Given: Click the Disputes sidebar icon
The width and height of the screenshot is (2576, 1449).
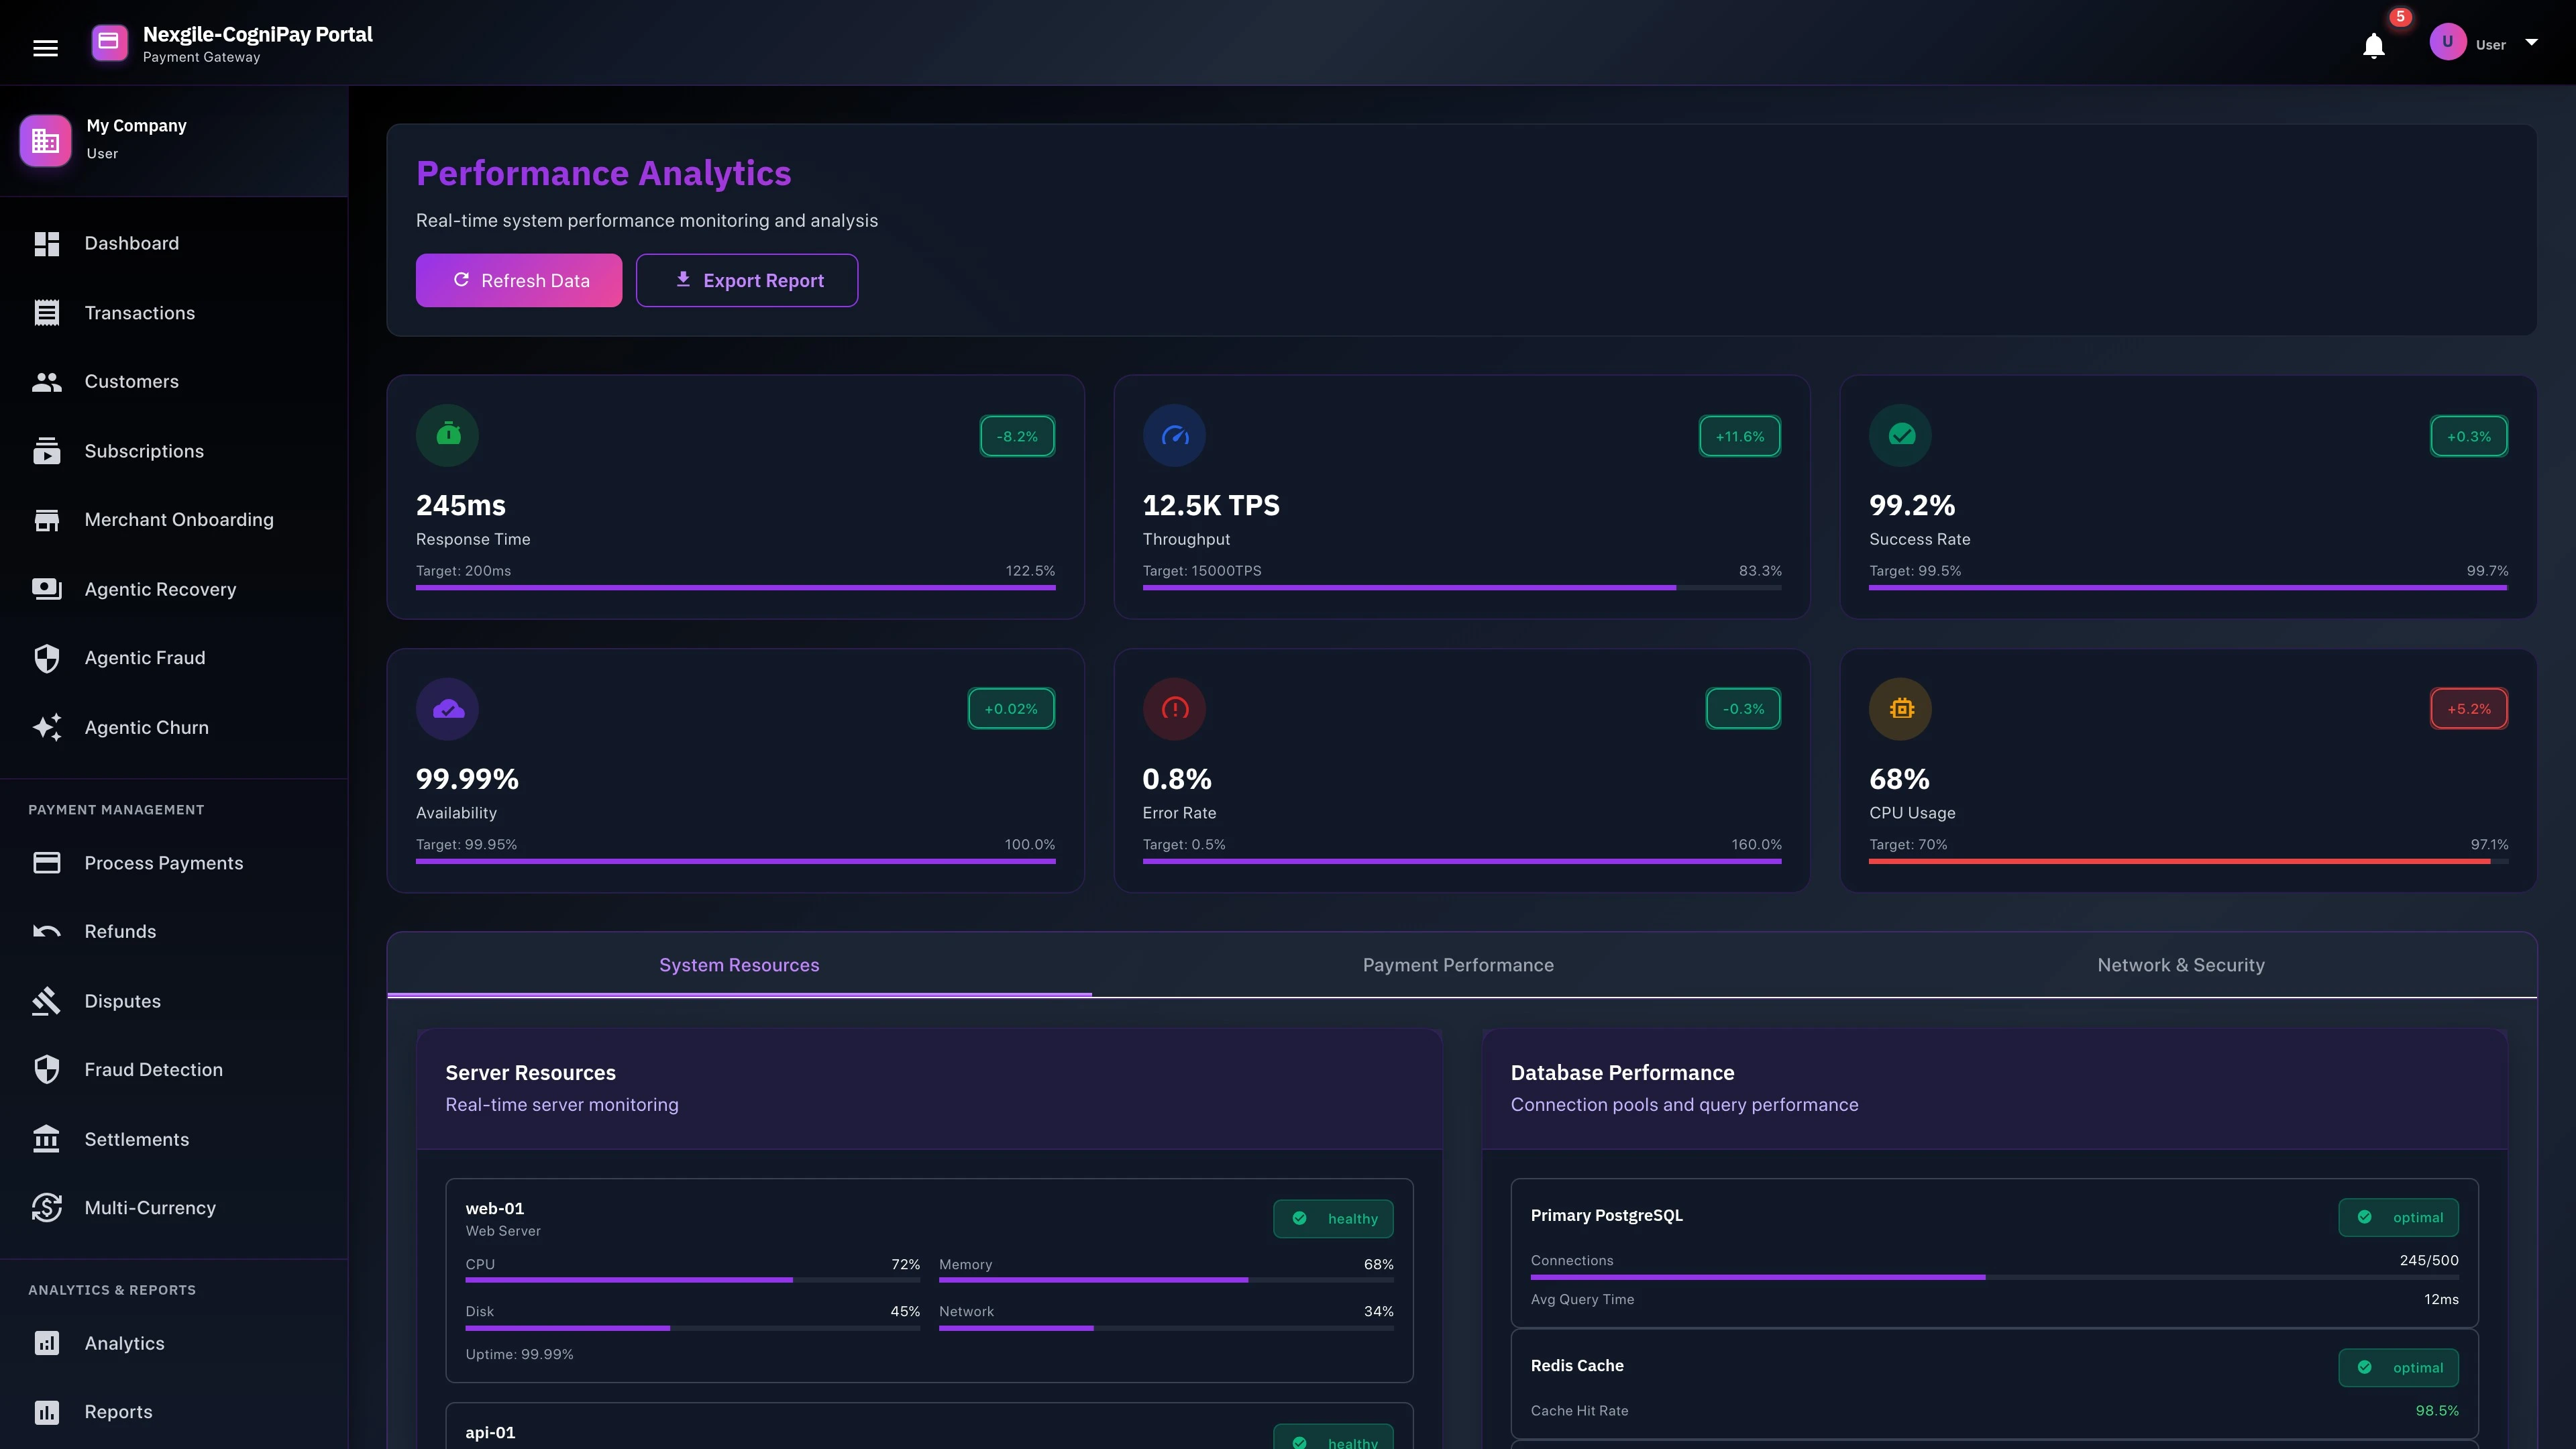Looking at the screenshot, I should [x=47, y=1000].
